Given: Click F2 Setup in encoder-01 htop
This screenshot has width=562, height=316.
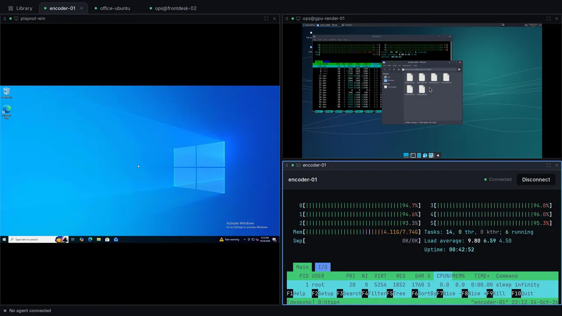Looking at the screenshot, I should [323, 294].
